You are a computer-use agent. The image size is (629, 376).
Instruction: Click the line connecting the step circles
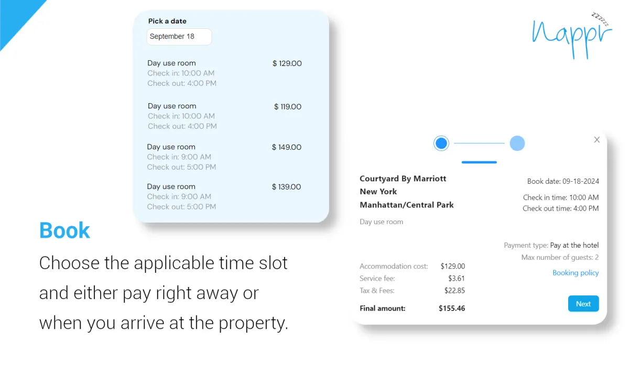click(479, 143)
